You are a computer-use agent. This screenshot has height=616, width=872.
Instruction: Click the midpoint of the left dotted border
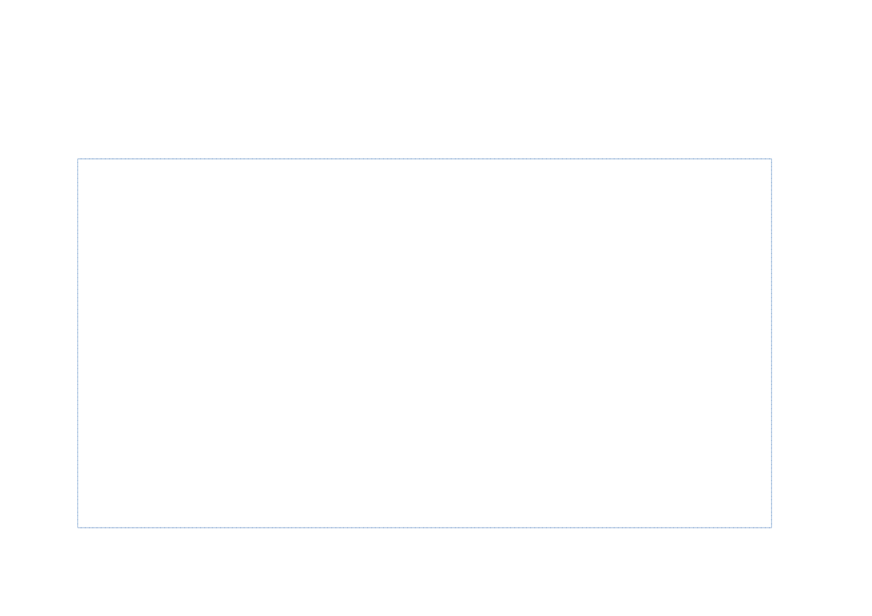click(78, 344)
